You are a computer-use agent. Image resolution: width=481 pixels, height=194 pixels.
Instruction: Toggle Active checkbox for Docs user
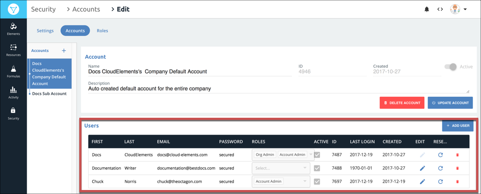[x=317, y=155]
